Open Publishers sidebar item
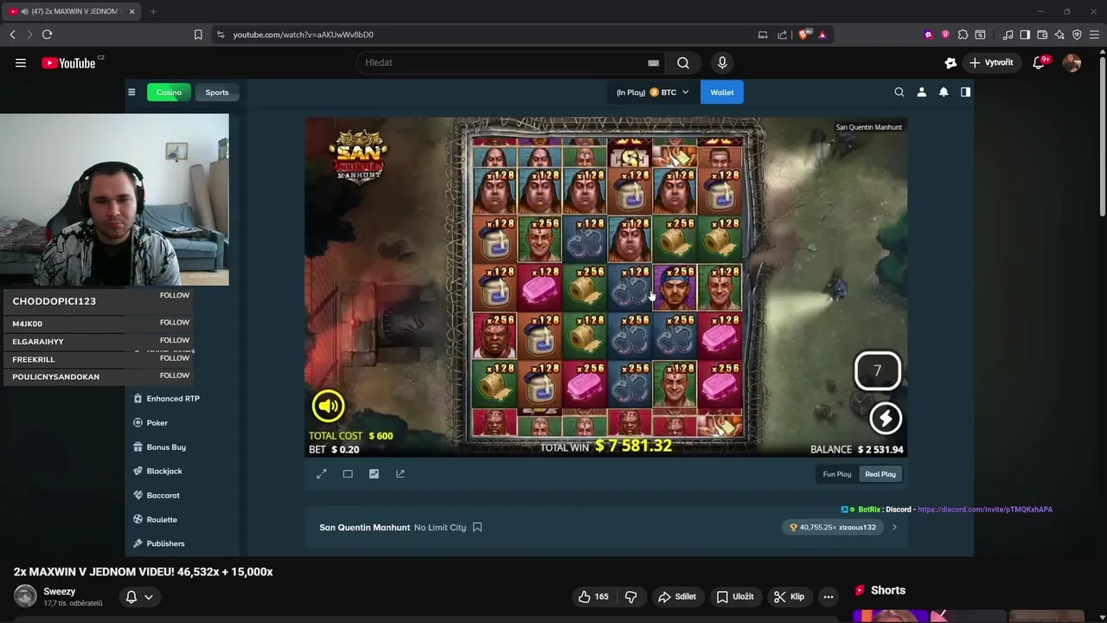 [159, 543]
